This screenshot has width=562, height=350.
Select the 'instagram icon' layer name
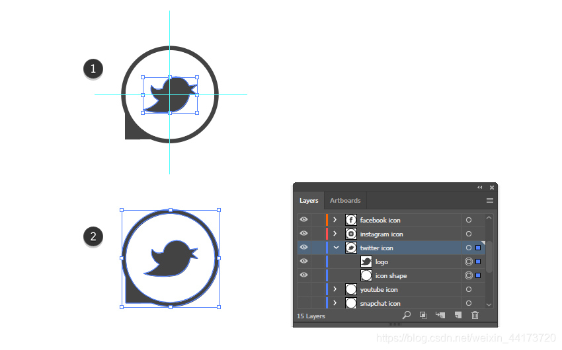381,234
